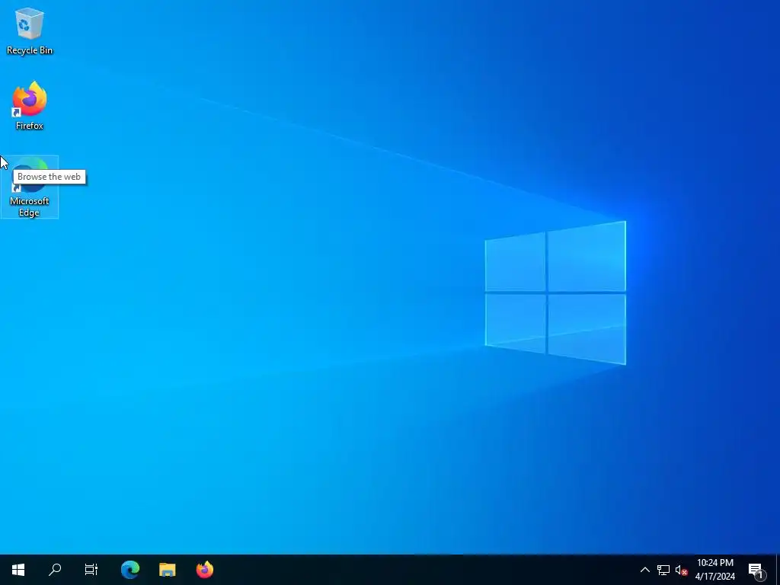Open the Action Center notifications icon
This screenshot has width=780, height=585.
click(x=756, y=570)
